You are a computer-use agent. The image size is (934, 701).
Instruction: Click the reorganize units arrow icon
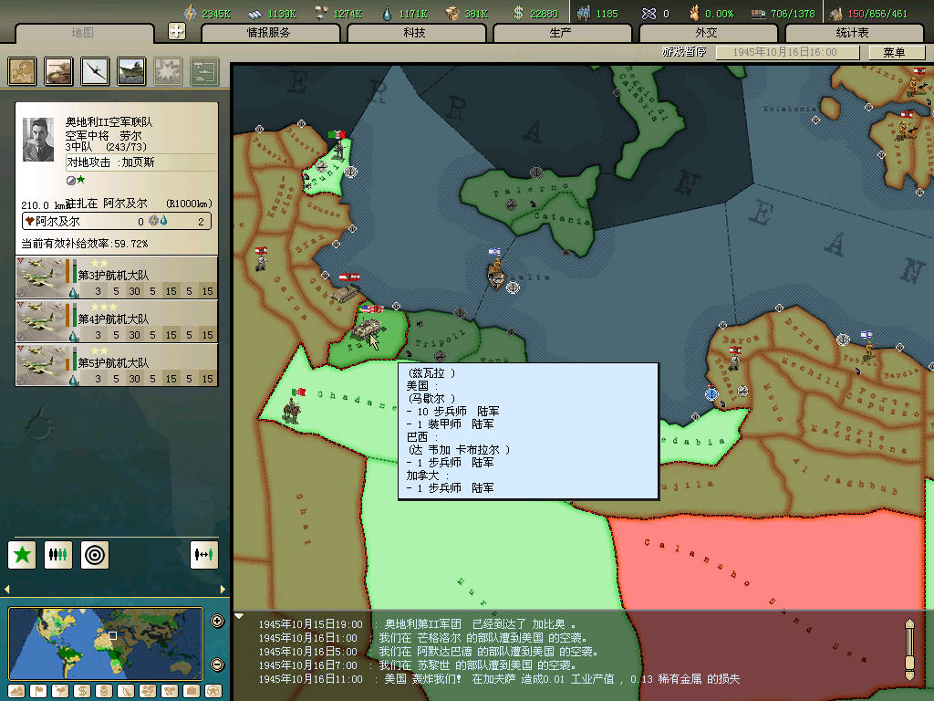[x=204, y=554]
